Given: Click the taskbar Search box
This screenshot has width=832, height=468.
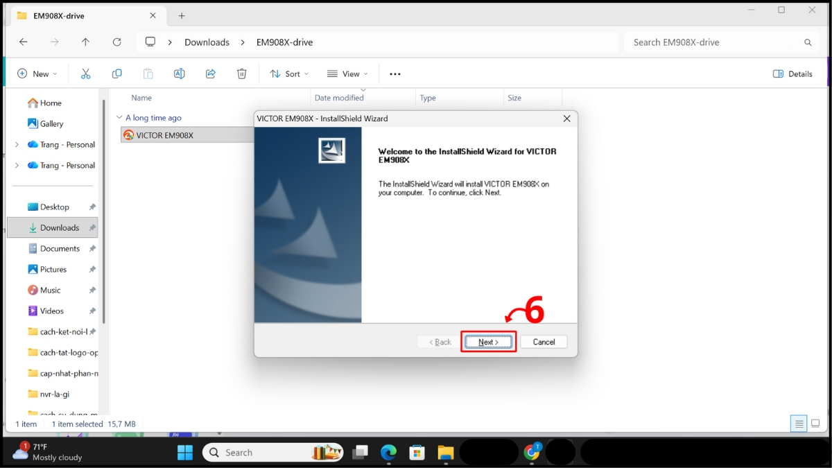Looking at the screenshot, I should click(272, 452).
